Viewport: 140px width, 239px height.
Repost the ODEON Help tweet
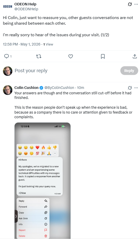point(39,56)
